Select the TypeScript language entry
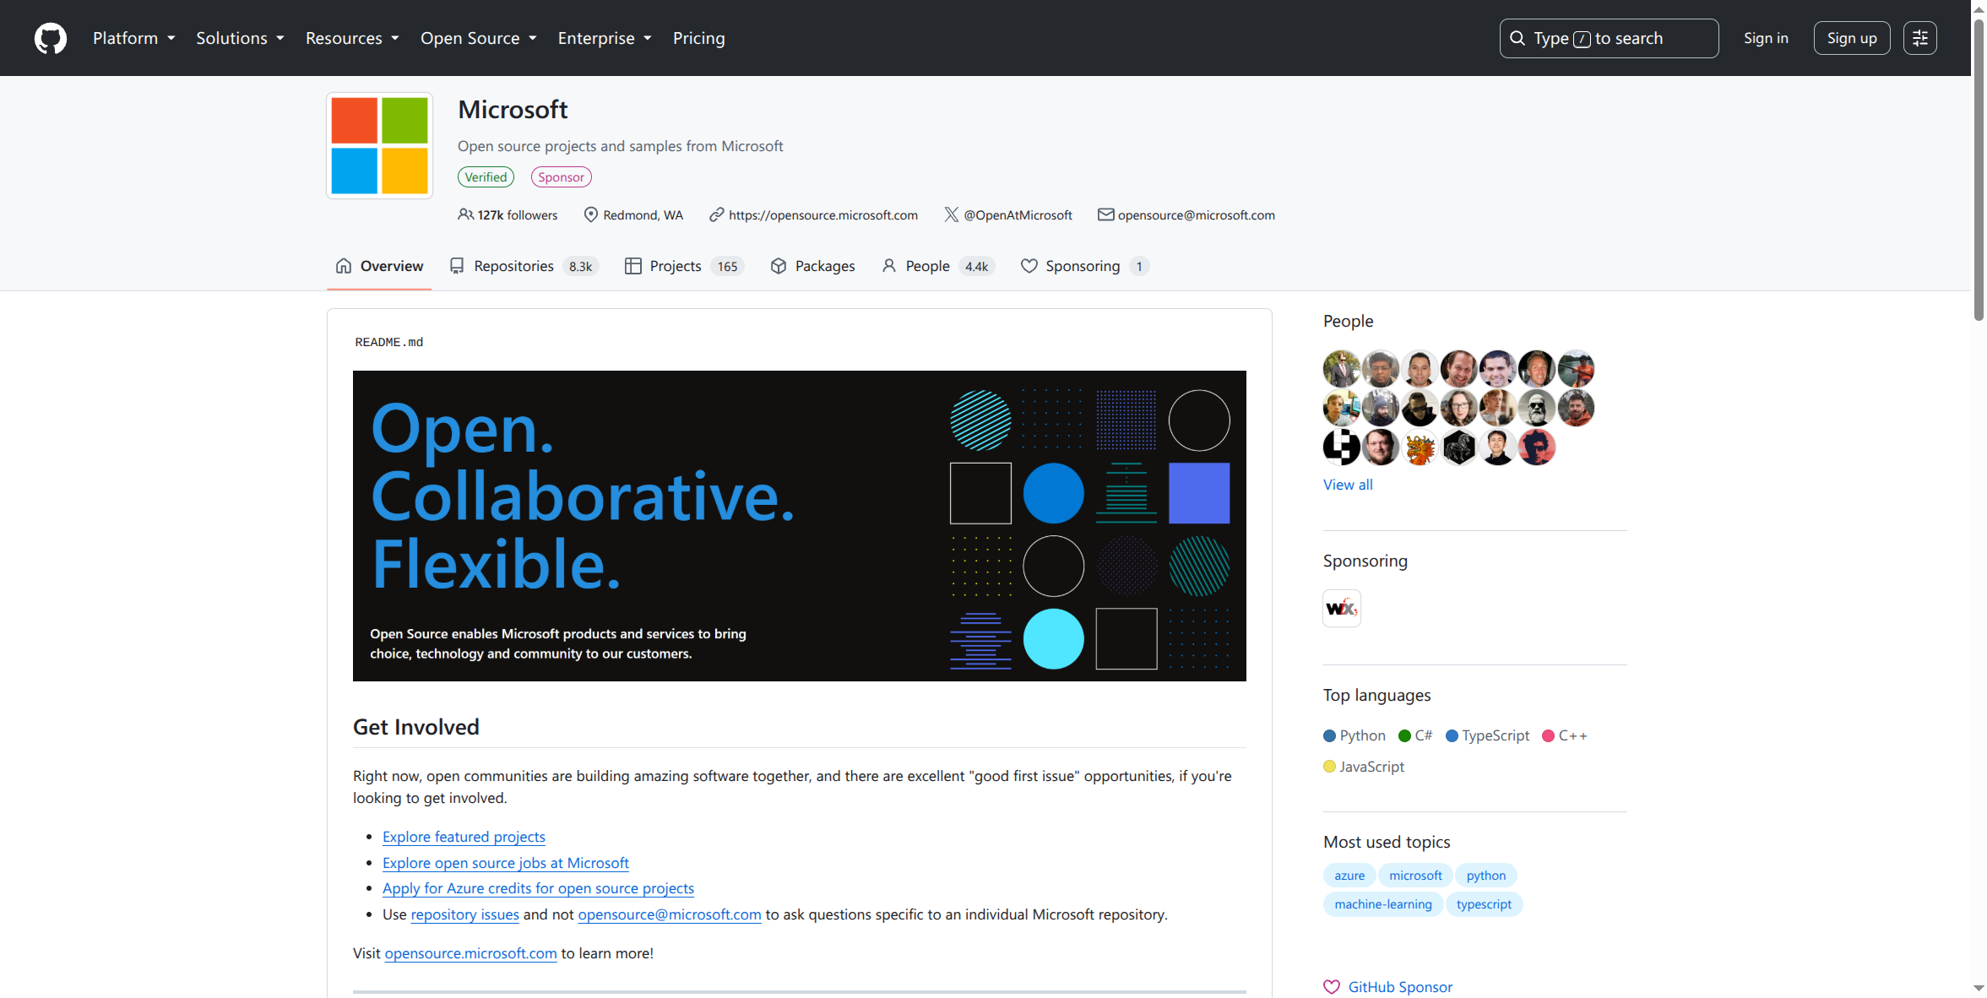Screen dimensions: 1987x998 [x=1487, y=735]
